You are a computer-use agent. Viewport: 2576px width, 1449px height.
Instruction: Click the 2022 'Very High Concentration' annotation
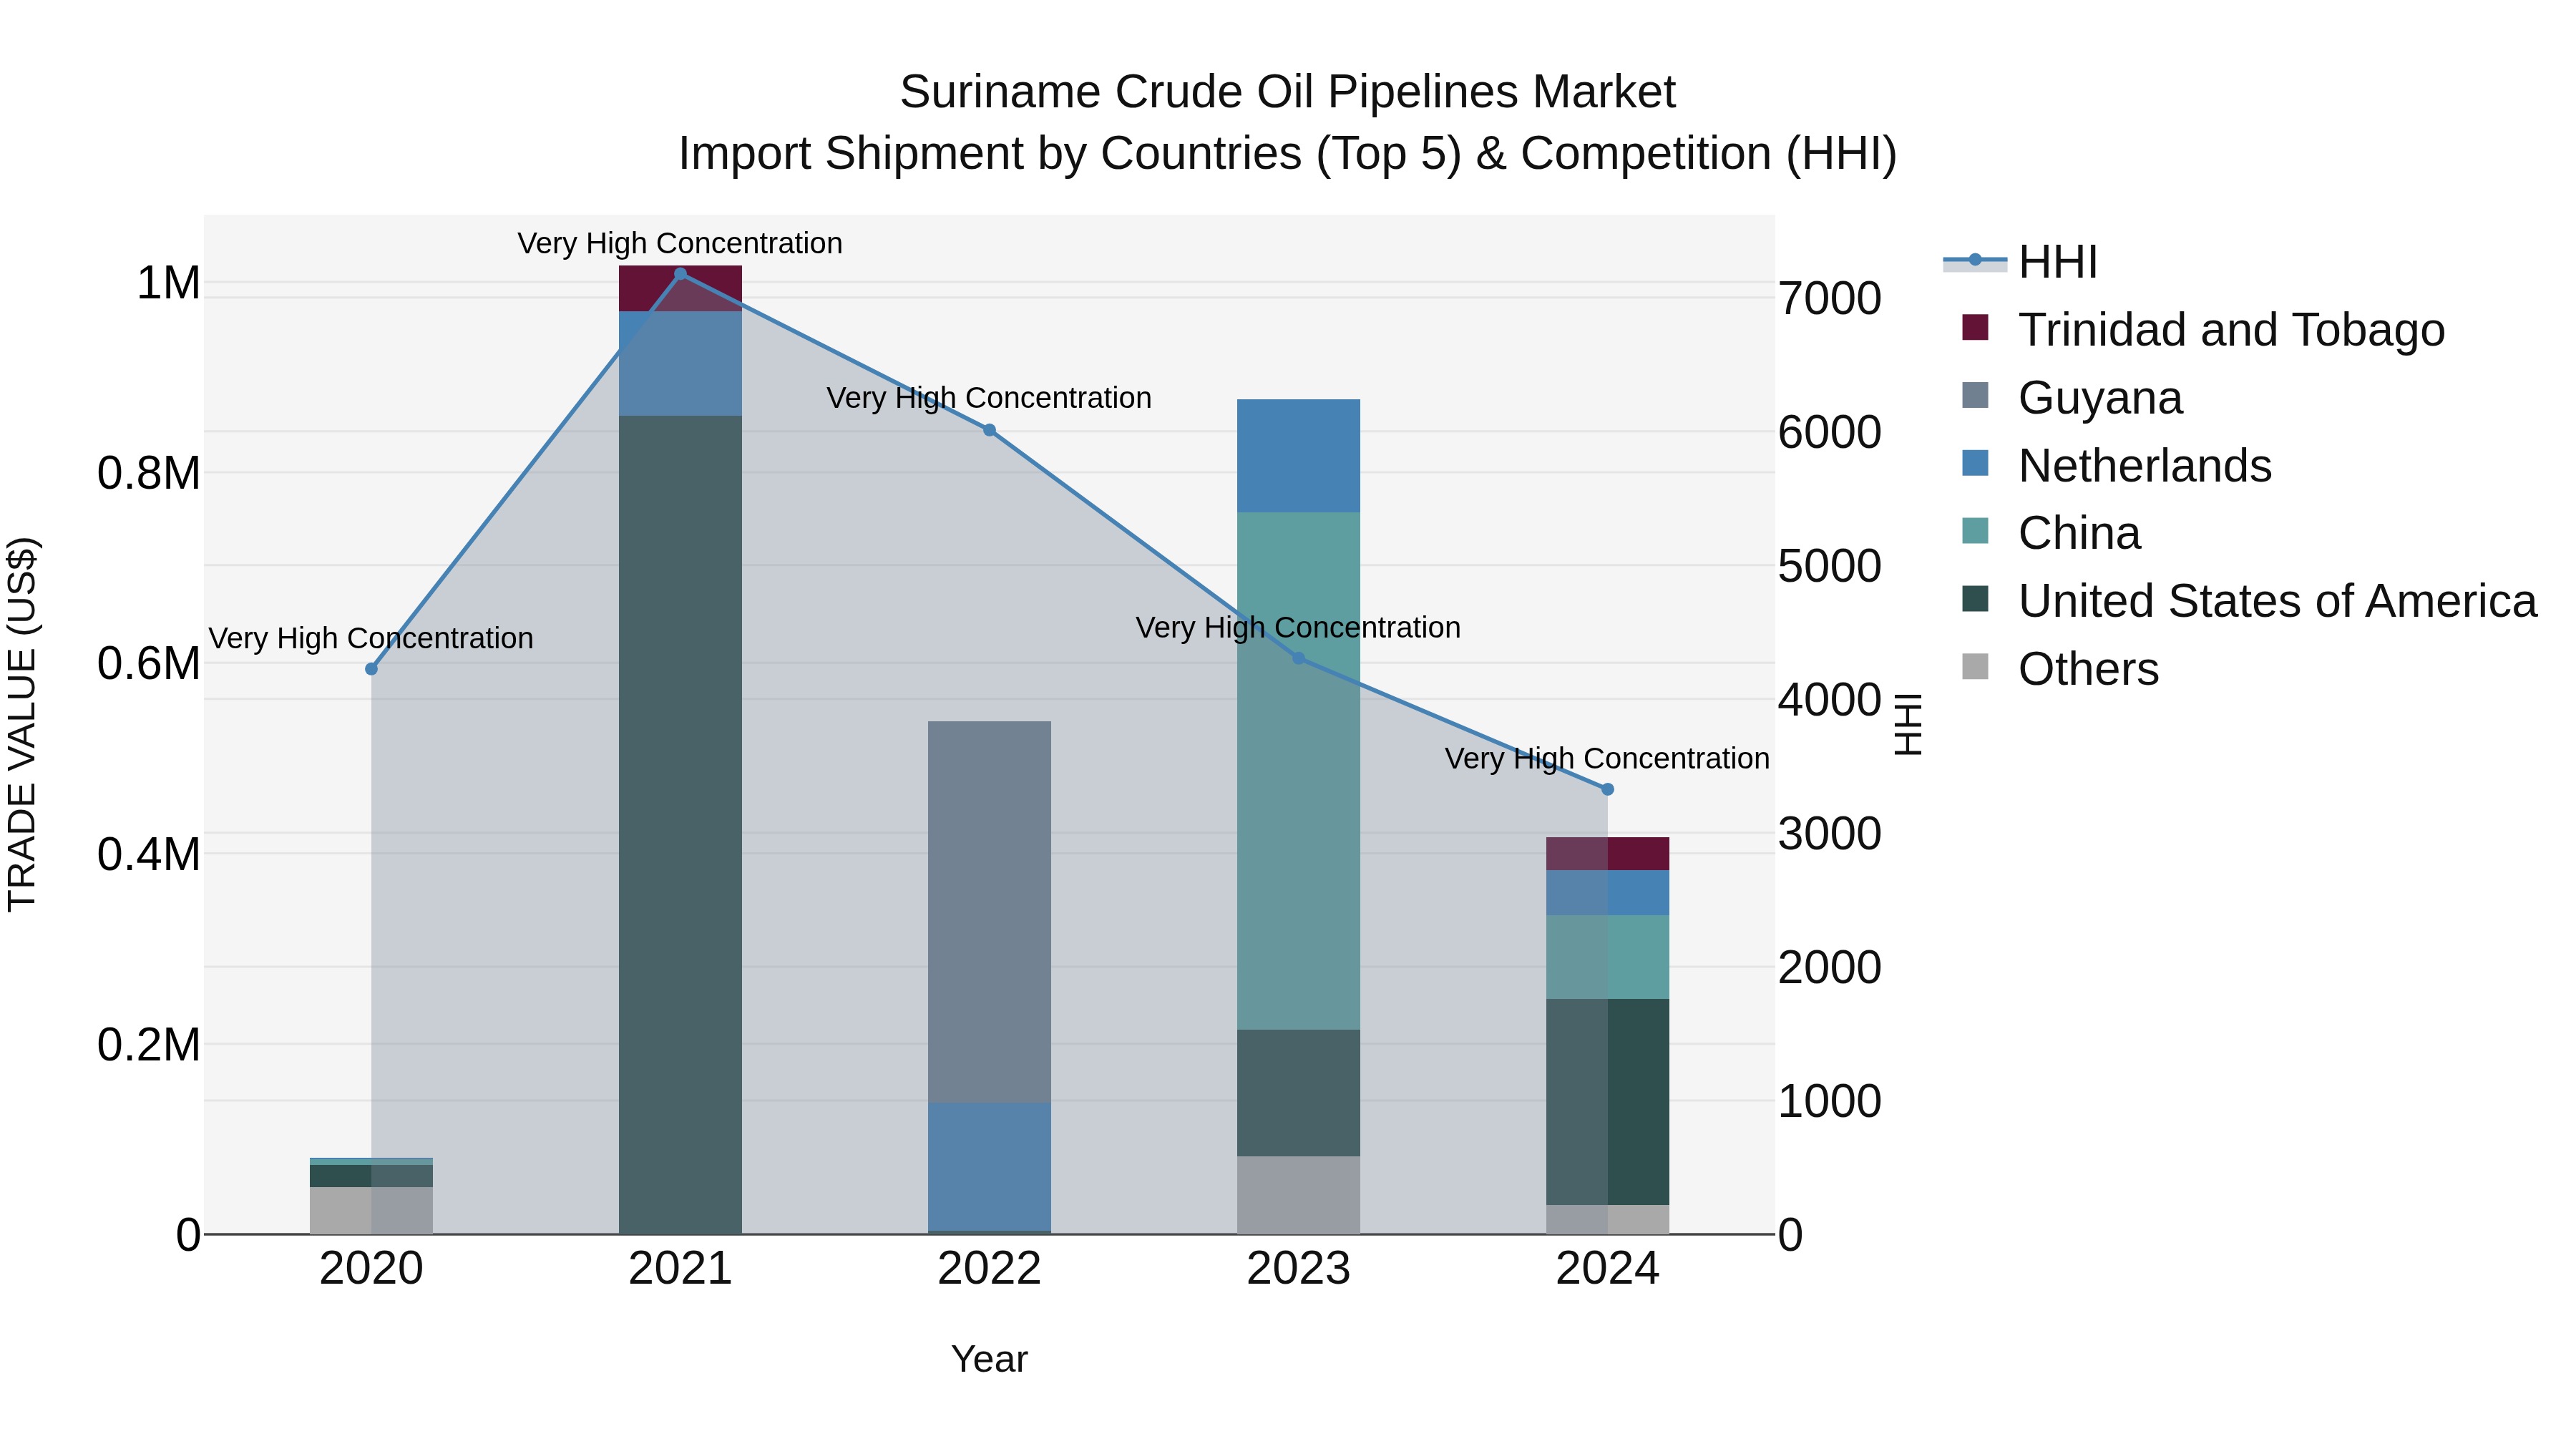click(989, 398)
